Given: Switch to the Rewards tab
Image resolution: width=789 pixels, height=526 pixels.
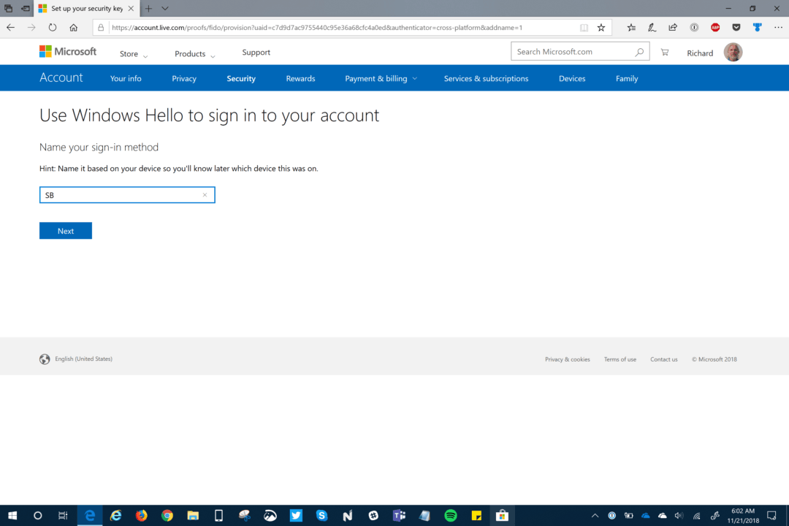Looking at the screenshot, I should coord(300,78).
